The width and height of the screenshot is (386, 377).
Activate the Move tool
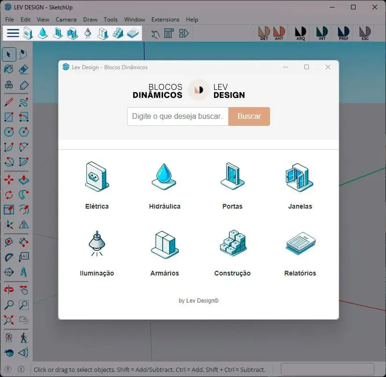pyautogui.click(x=9, y=180)
